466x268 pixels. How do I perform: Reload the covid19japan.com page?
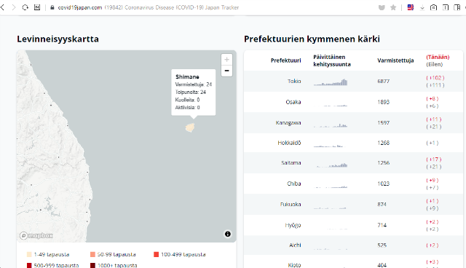[25, 7]
